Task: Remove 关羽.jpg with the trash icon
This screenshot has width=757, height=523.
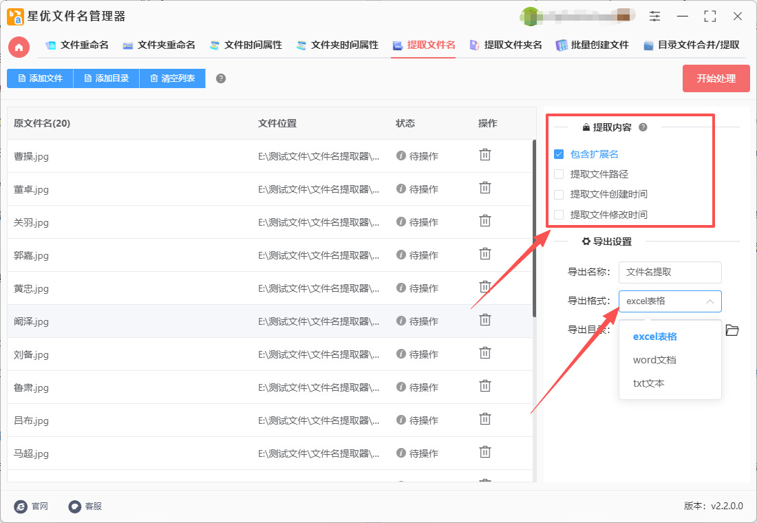Action: 485,221
